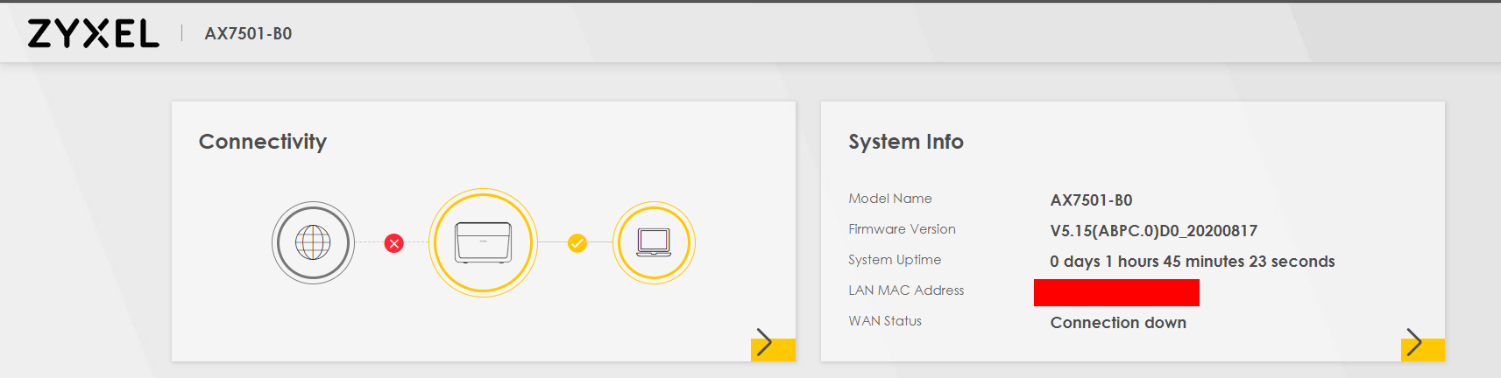
Task: Click the yellow checkmark connection status icon
Action: (577, 243)
